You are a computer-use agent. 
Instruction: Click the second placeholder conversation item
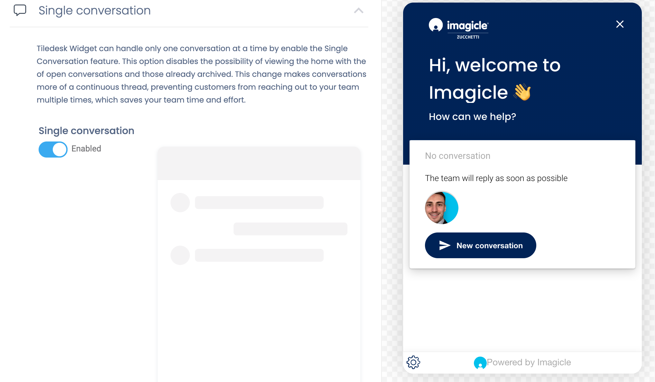point(259,255)
